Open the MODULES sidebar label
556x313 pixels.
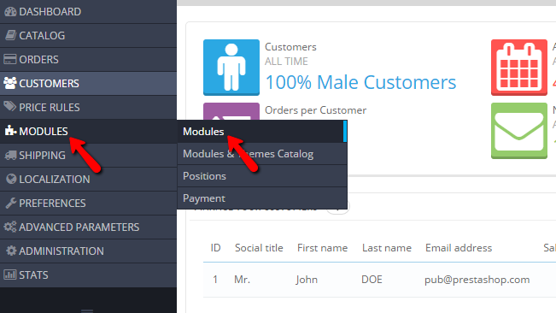tap(44, 132)
